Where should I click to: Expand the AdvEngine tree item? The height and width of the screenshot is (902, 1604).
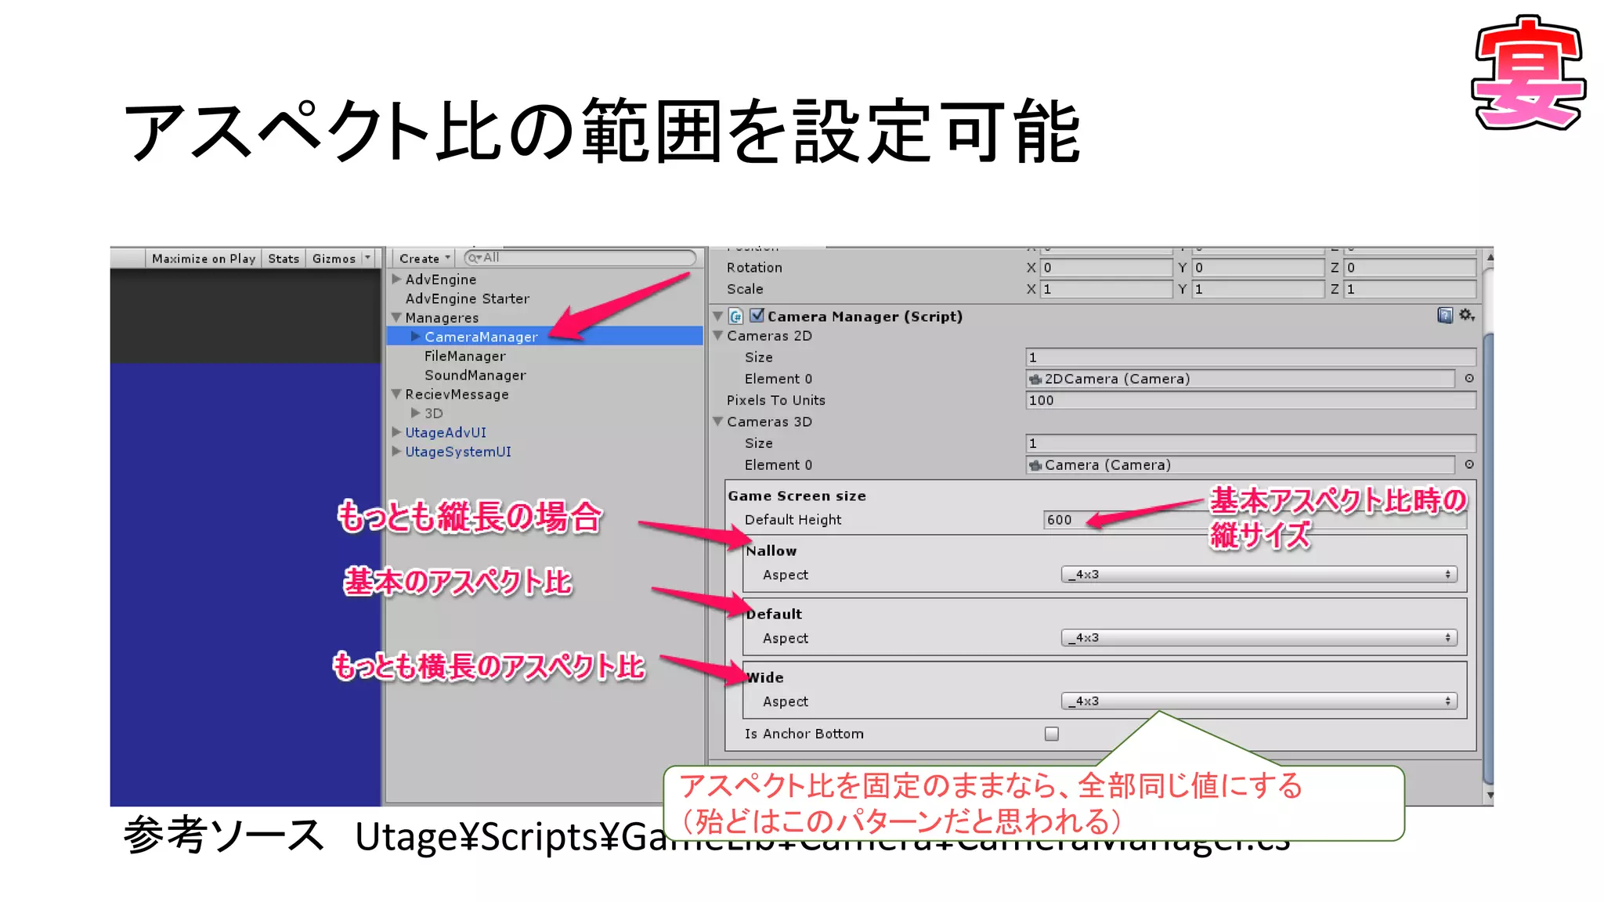click(396, 279)
